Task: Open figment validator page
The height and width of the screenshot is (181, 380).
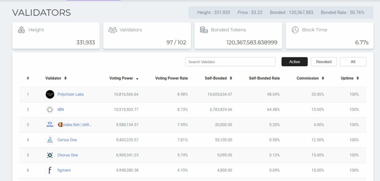Action: [x=64, y=170]
